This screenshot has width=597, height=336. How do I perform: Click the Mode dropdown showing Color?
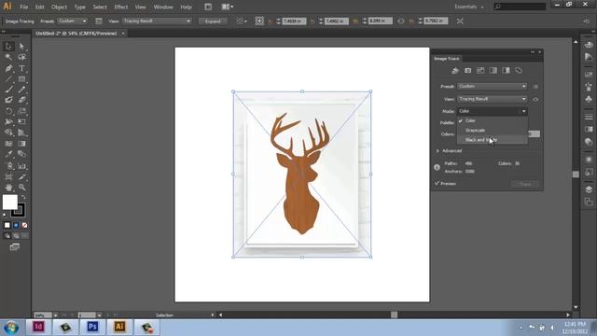pos(492,111)
